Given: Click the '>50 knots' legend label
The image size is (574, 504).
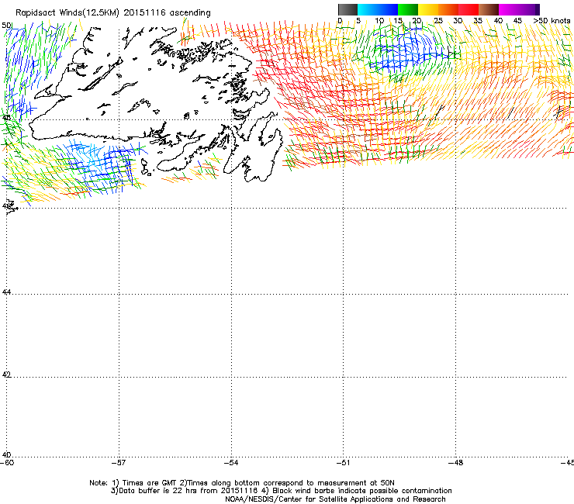Looking at the screenshot, I should tap(552, 21).
